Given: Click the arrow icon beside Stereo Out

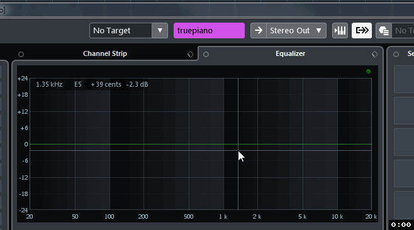Looking at the screenshot, I should click(259, 31).
